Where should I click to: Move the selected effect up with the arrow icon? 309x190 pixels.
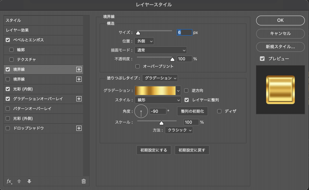pyautogui.click(x=19, y=181)
